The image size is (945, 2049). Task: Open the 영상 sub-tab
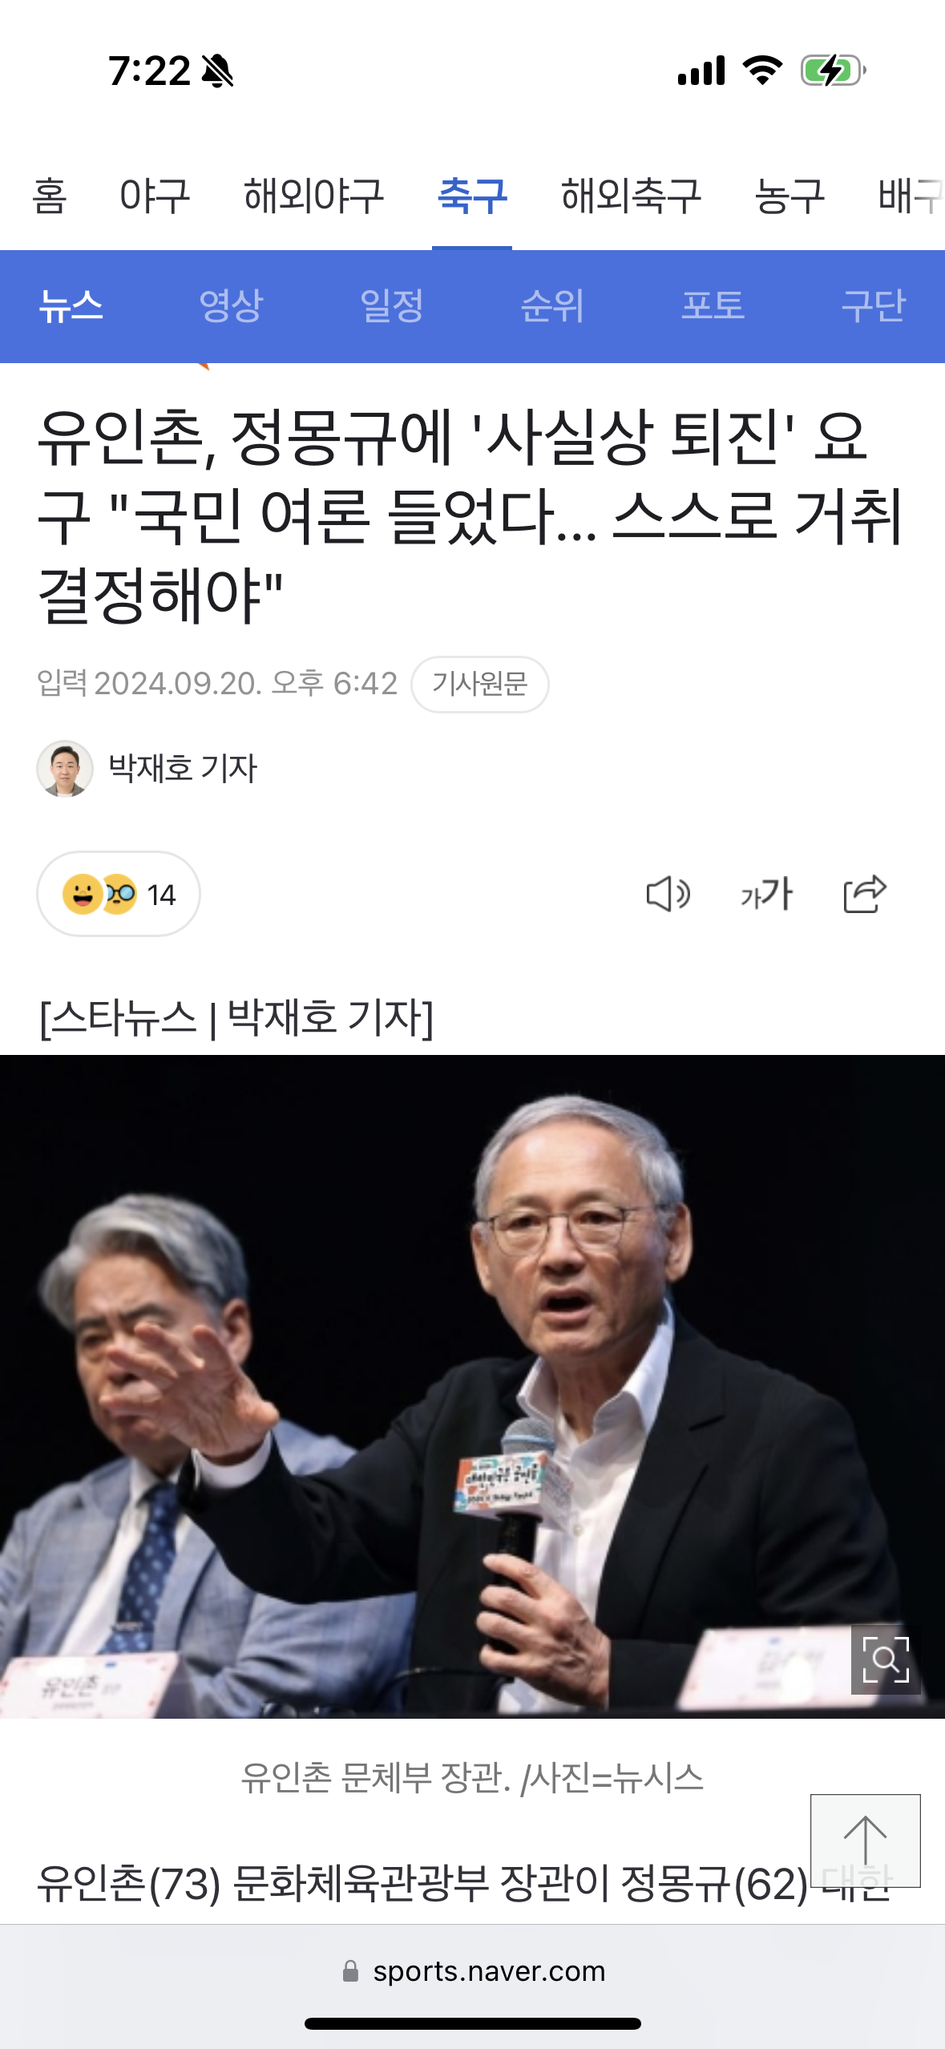click(231, 305)
